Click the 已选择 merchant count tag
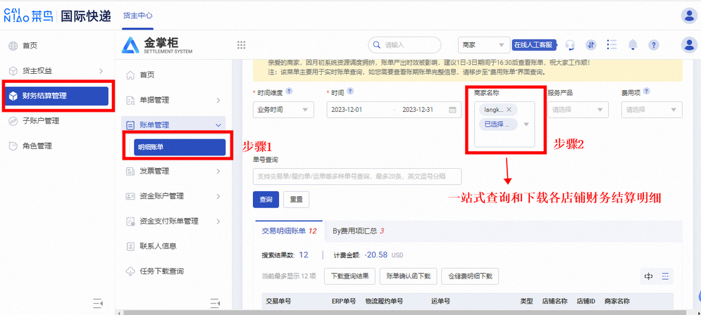Viewport: 701px width, 315px height. point(498,124)
